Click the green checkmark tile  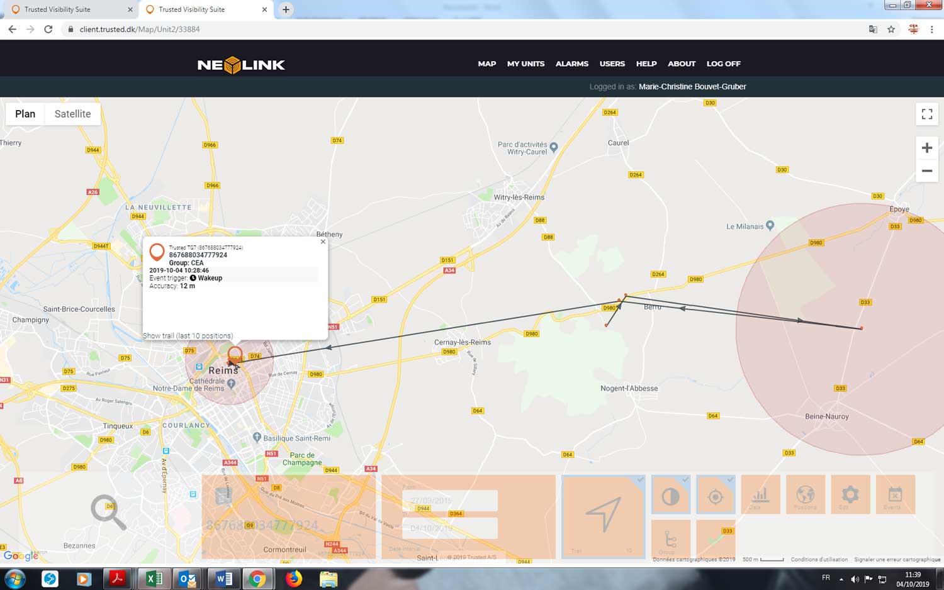coord(715,539)
